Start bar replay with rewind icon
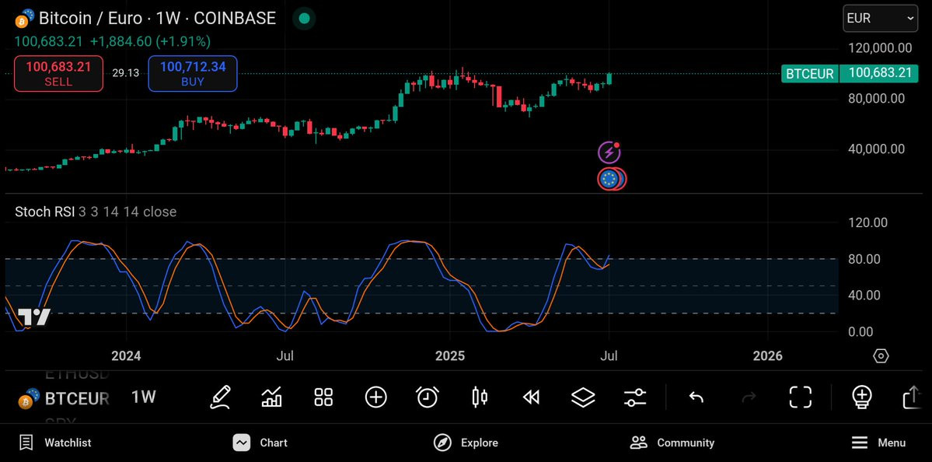This screenshot has width=932, height=462. (531, 397)
